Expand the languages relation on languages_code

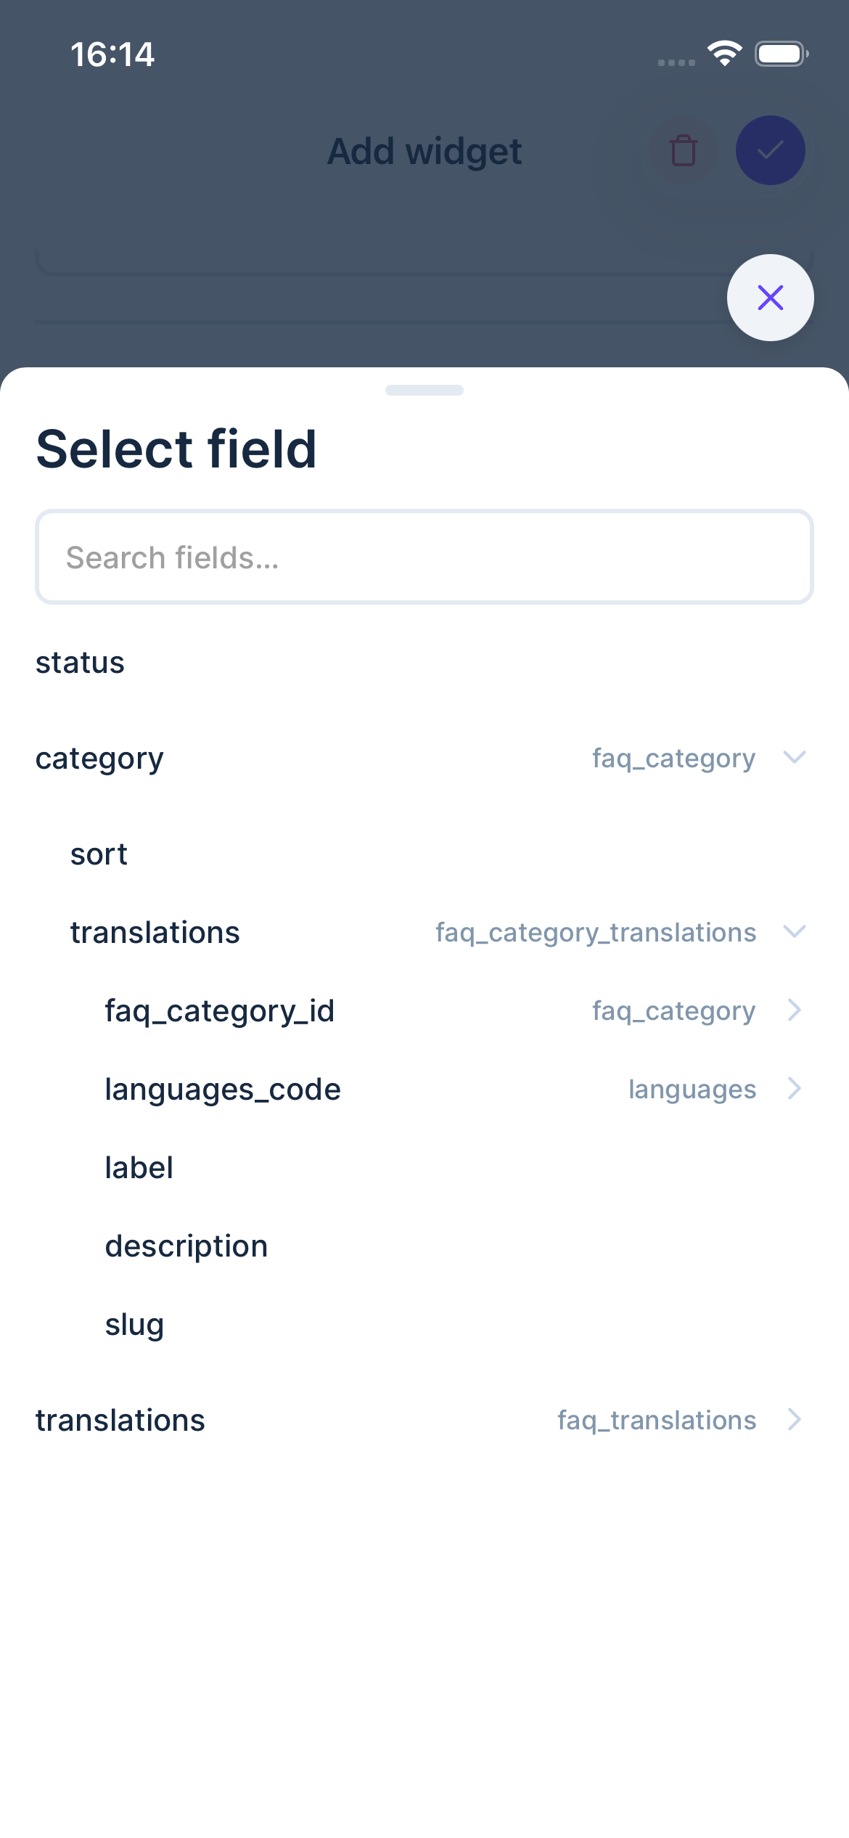point(794,1088)
